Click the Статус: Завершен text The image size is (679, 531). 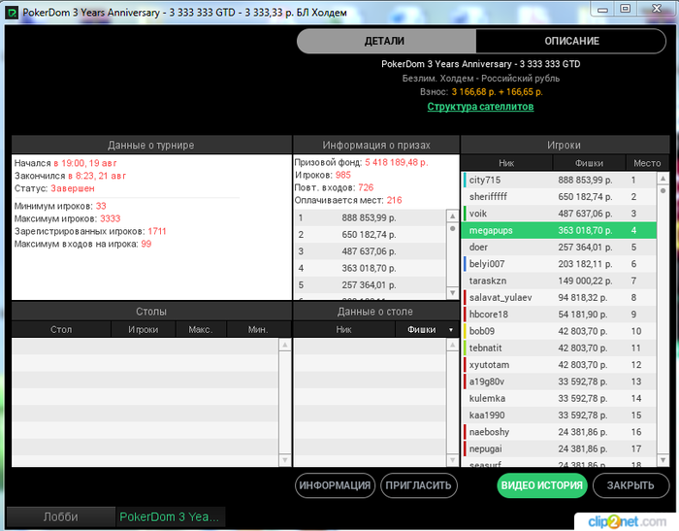(54, 188)
